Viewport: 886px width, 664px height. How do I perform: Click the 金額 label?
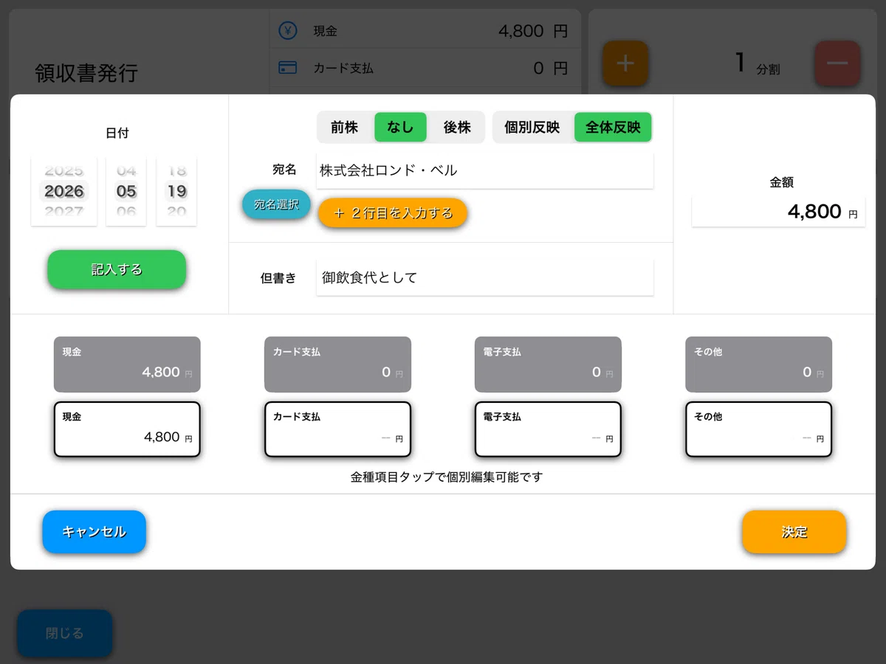coord(781,182)
